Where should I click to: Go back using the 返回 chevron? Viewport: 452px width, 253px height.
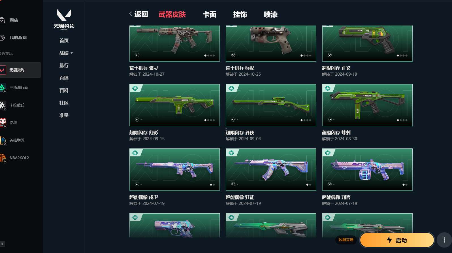tap(131, 14)
